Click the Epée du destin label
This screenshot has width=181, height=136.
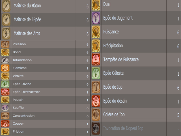coord(115,101)
